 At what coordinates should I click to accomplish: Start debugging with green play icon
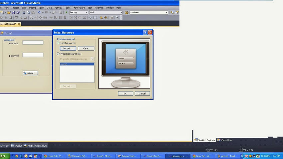click(x=66, y=12)
